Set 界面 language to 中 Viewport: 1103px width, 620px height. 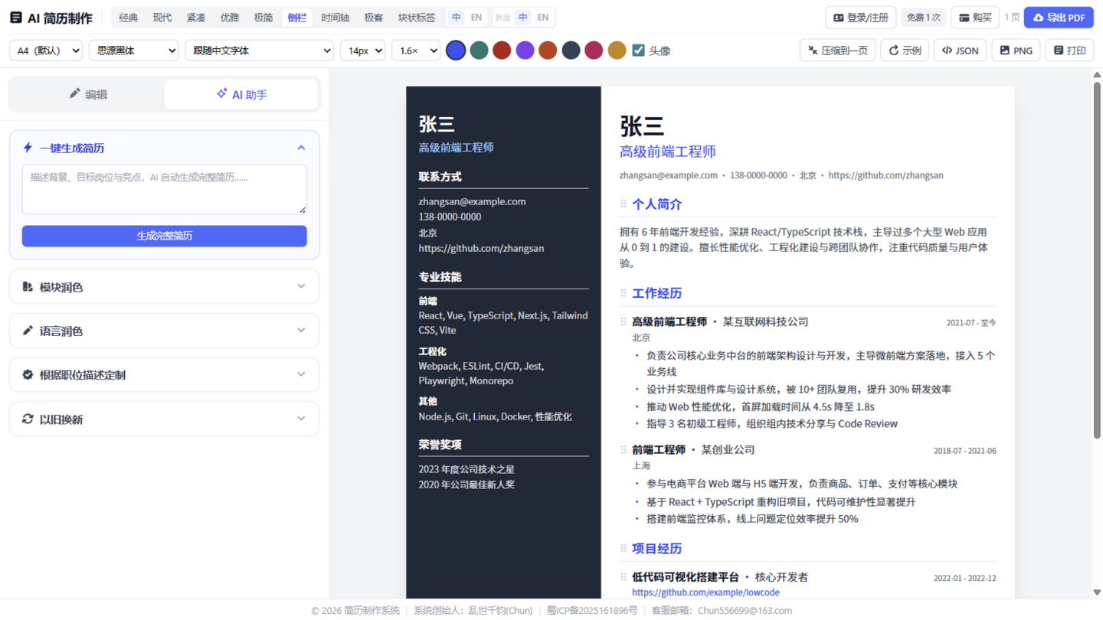523,18
